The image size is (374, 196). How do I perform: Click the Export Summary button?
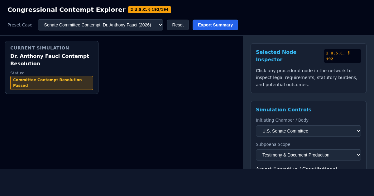[215, 25]
